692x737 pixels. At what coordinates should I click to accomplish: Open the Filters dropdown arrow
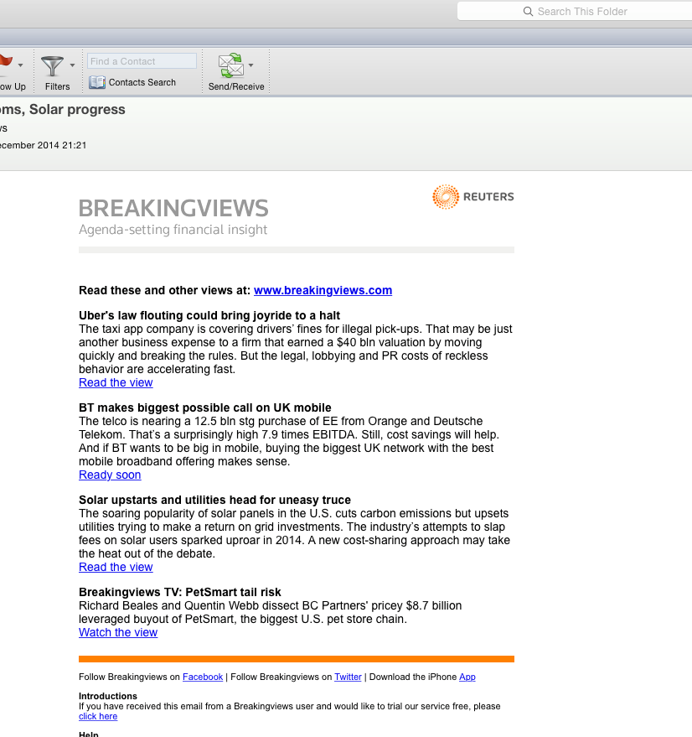click(x=72, y=65)
